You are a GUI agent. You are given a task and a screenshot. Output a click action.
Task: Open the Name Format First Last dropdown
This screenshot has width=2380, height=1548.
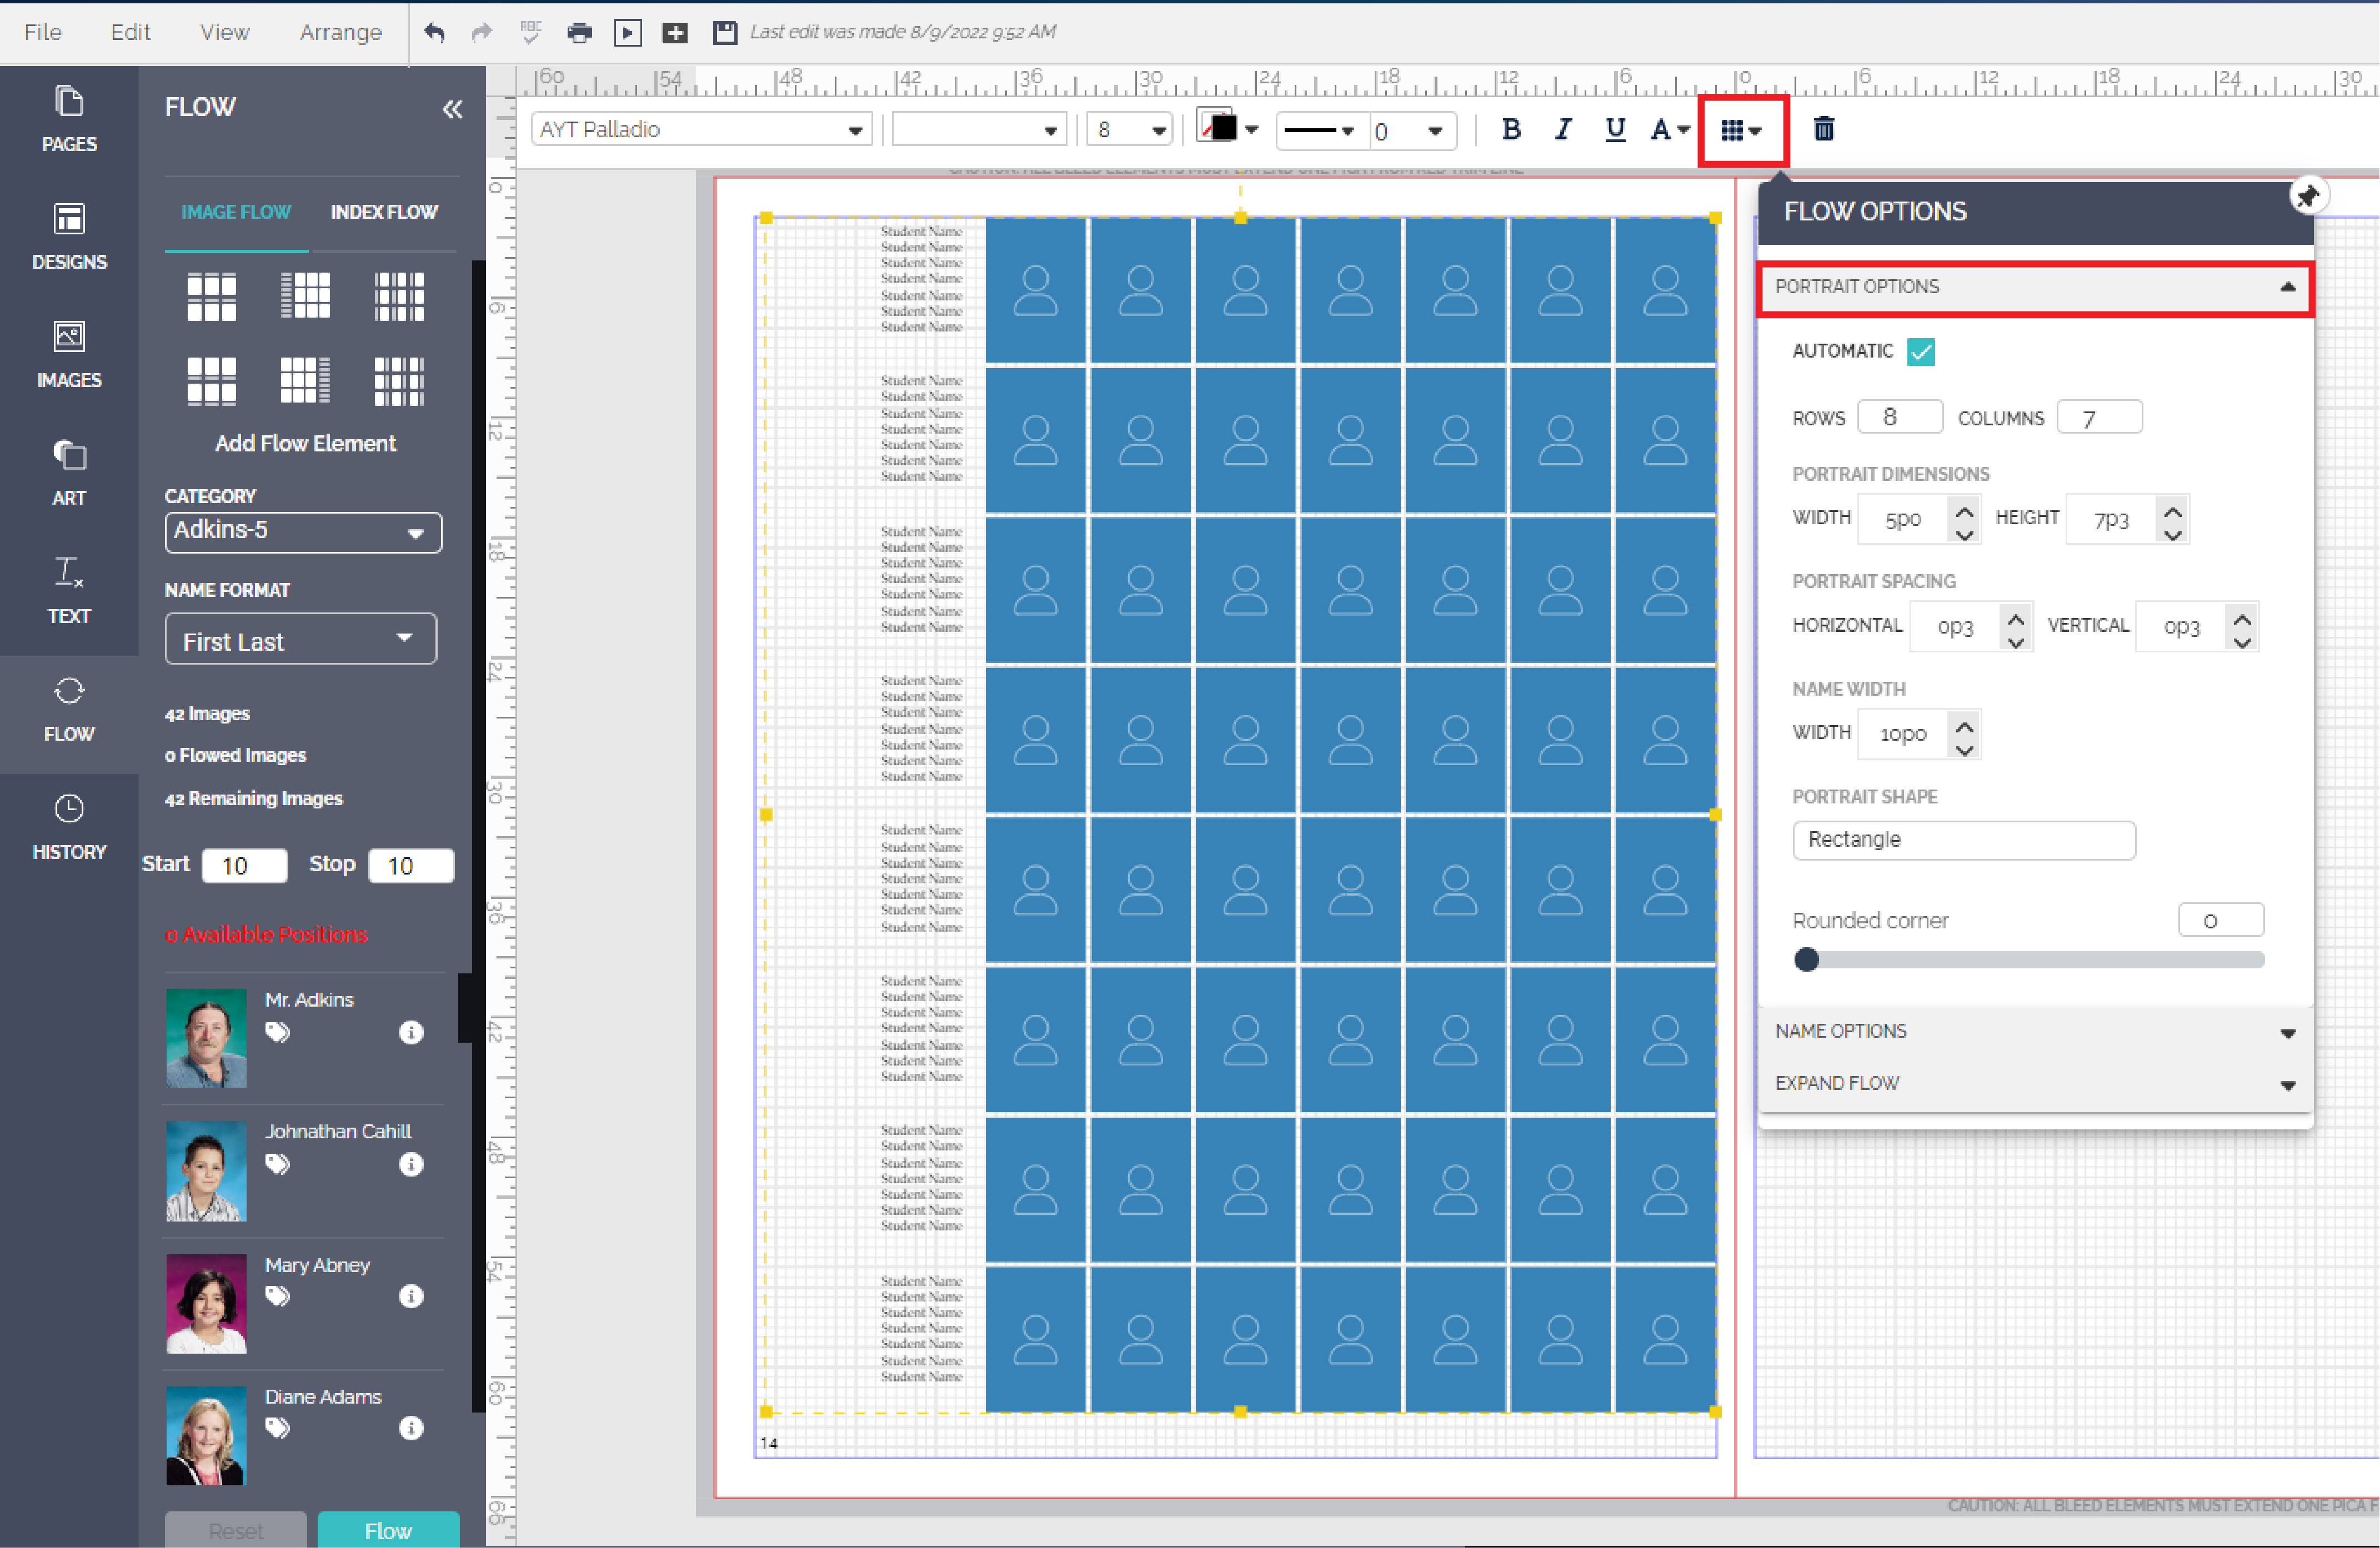(x=301, y=639)
